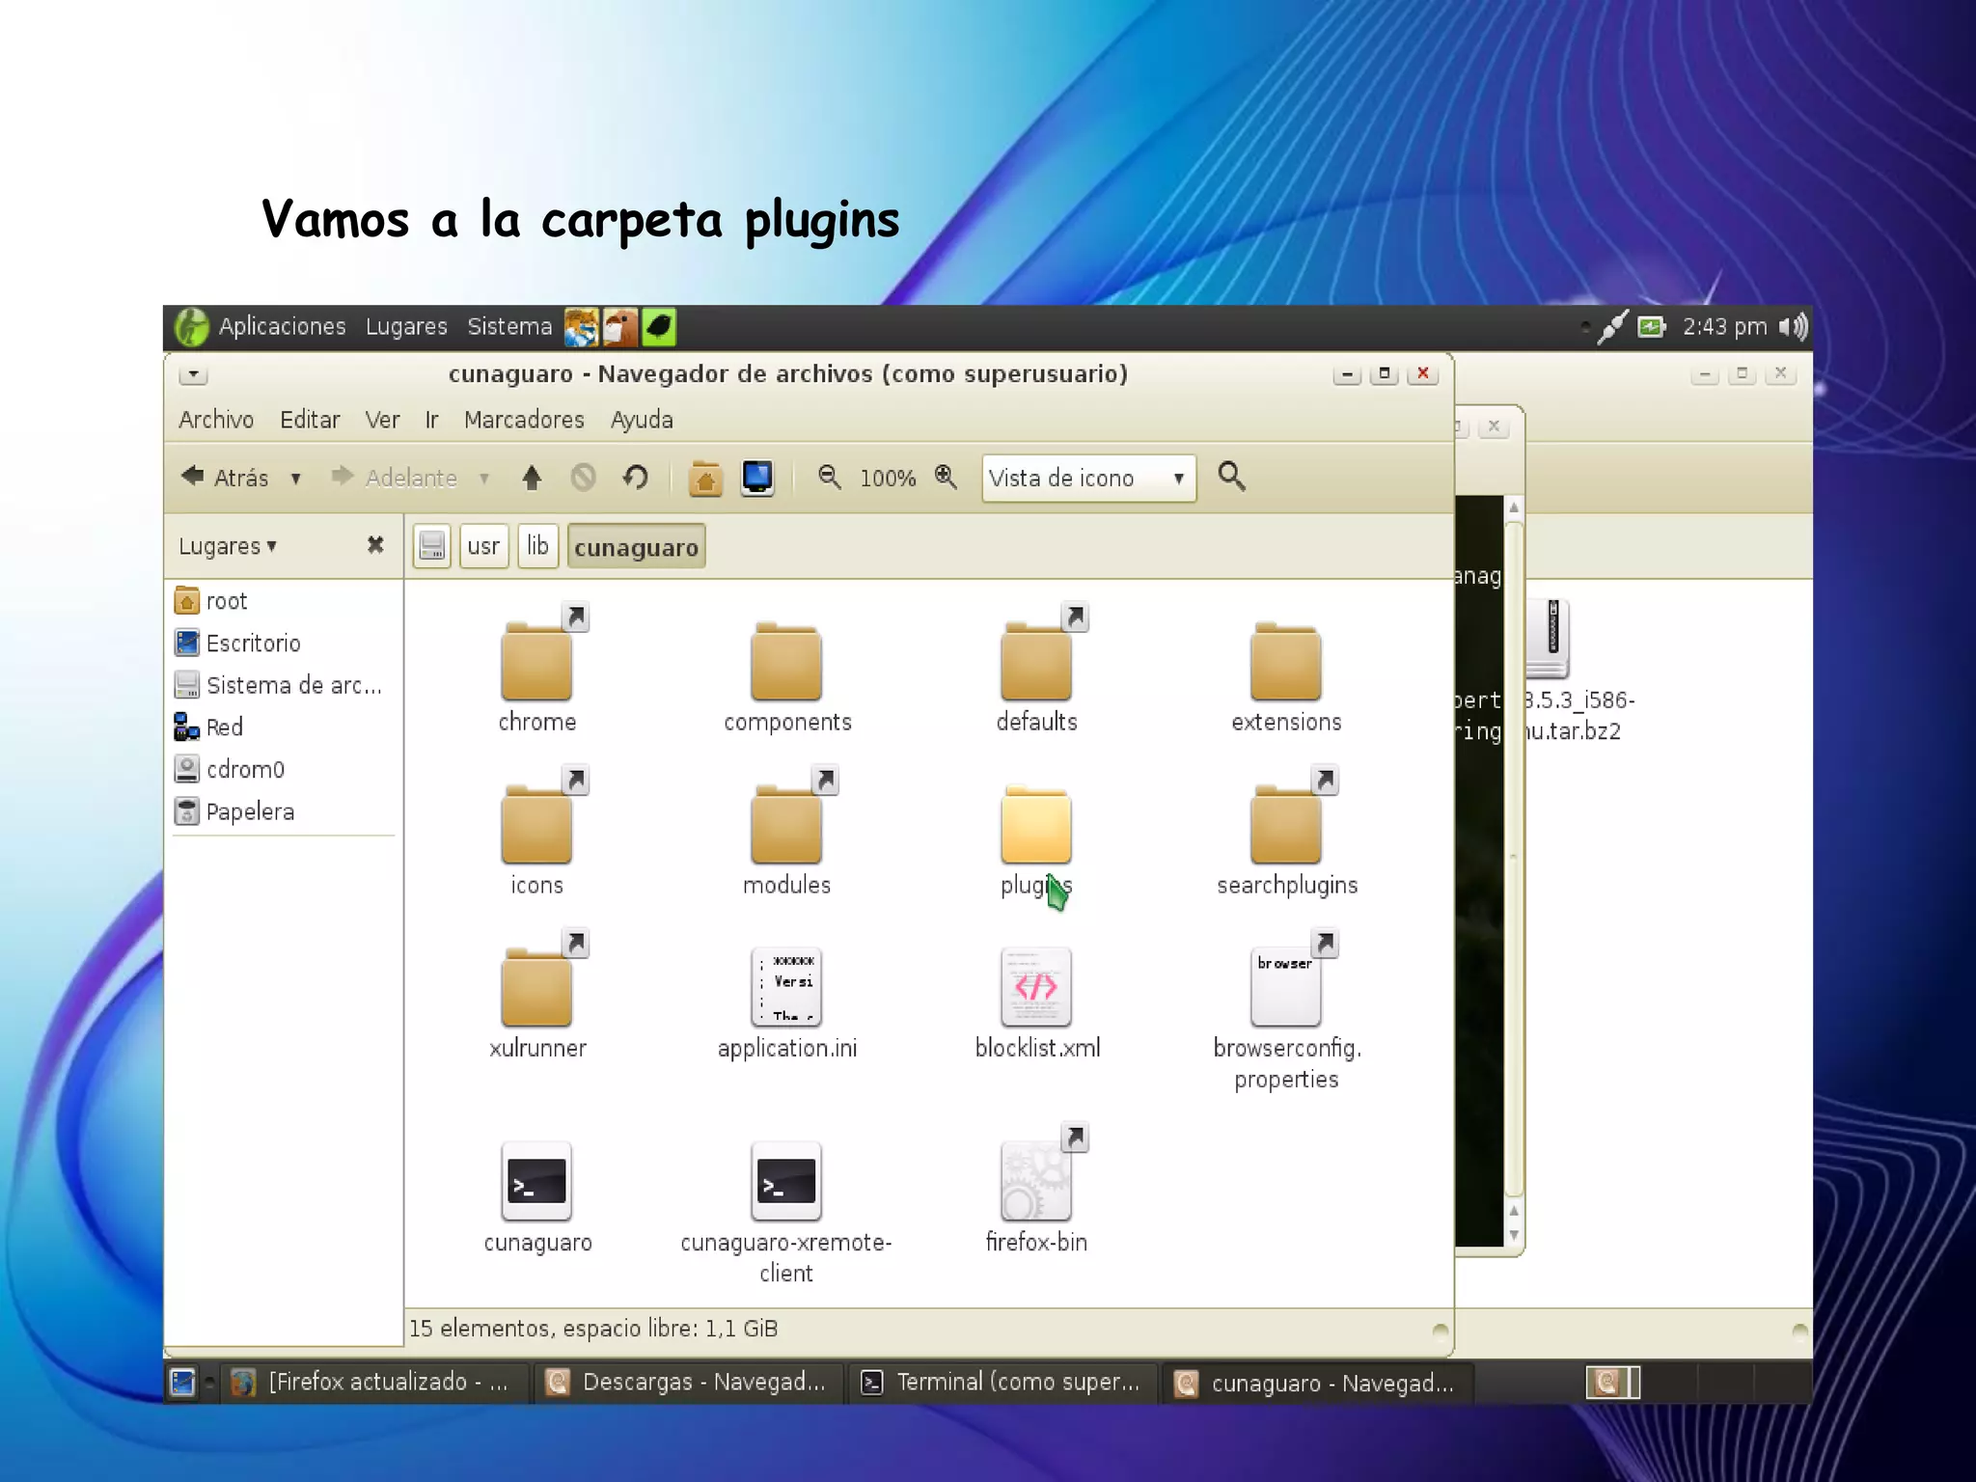Go to the home folder
The width and height of the screenshot is (1976, 1482).
[705, 478]
